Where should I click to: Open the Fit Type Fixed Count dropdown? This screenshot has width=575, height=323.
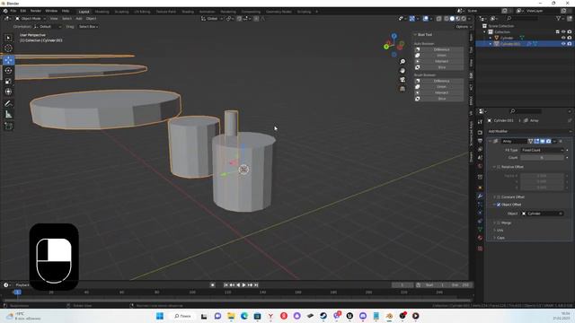542,150
